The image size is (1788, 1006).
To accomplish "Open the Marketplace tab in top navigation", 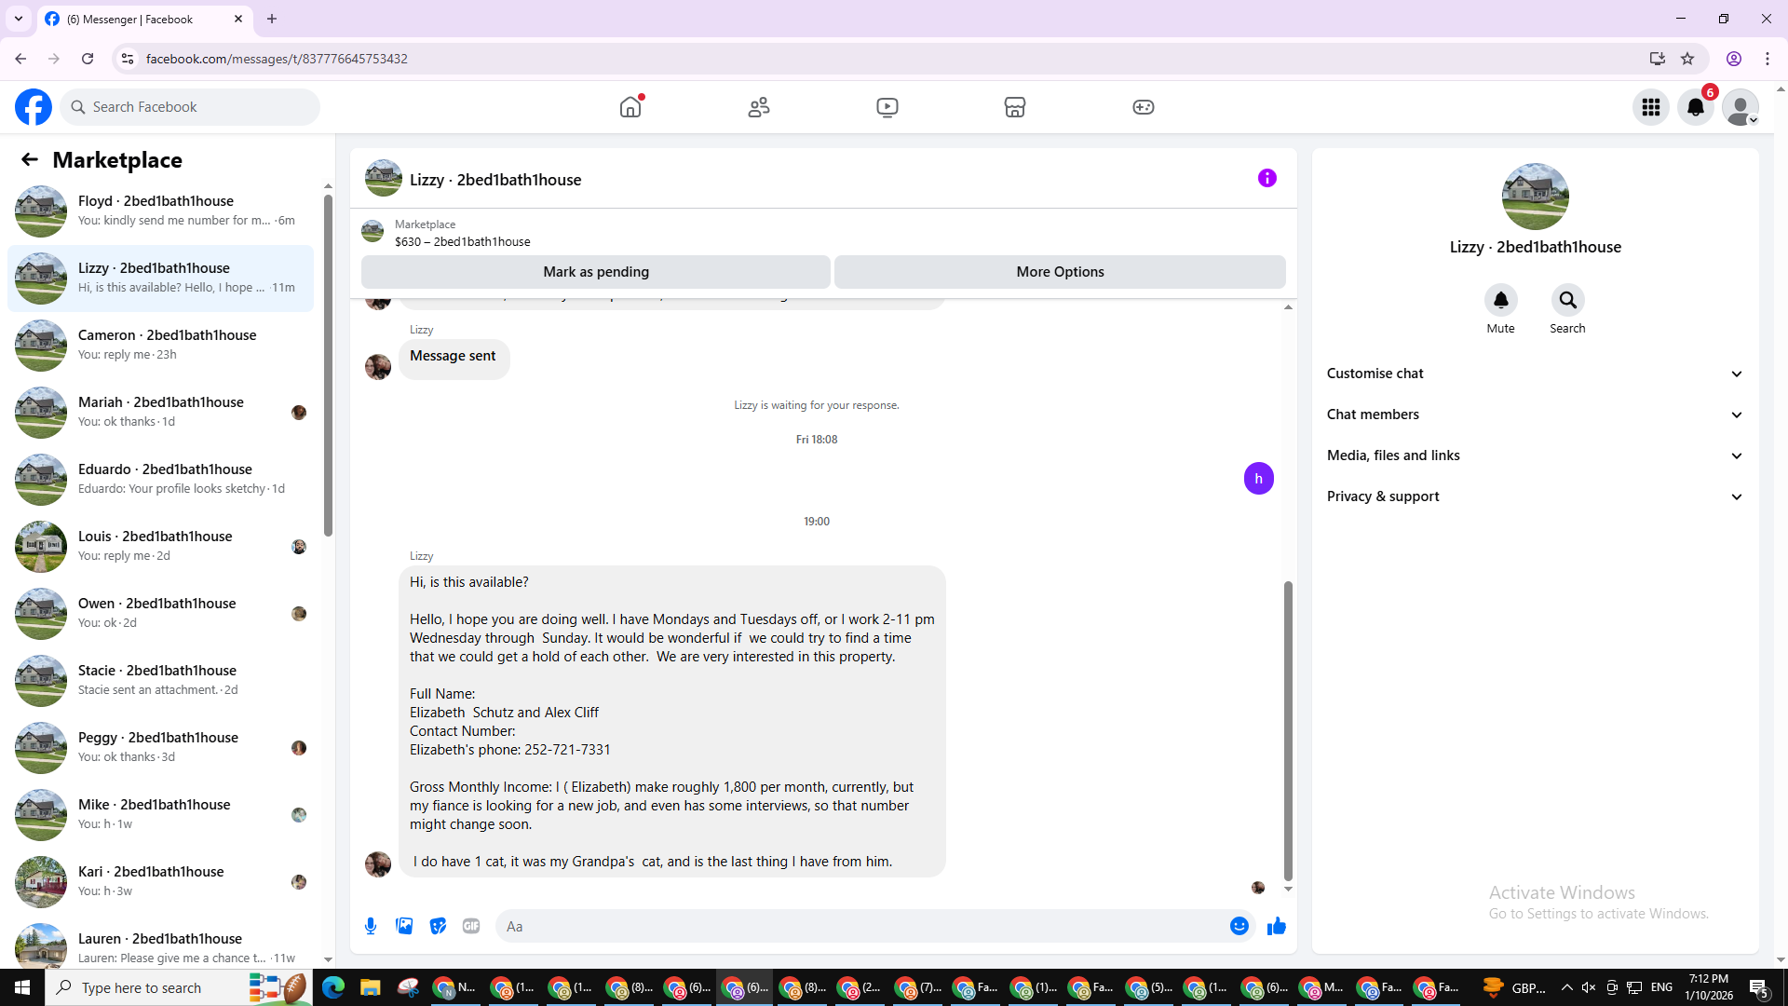I will 1015,107.
